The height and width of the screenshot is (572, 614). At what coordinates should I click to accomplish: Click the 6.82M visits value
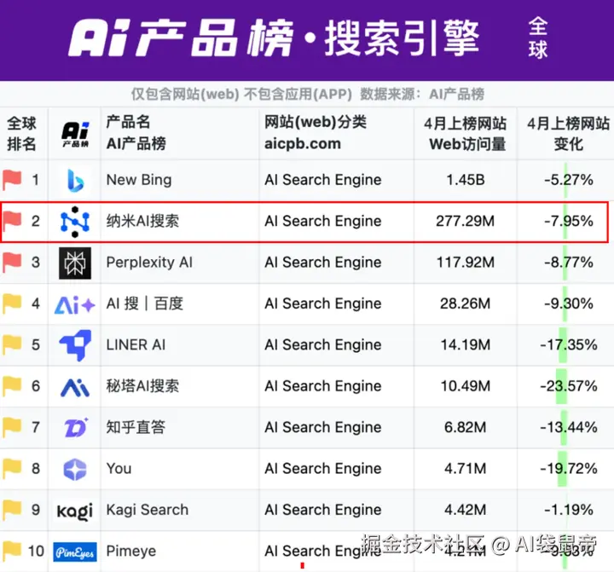tap(466, 427)
